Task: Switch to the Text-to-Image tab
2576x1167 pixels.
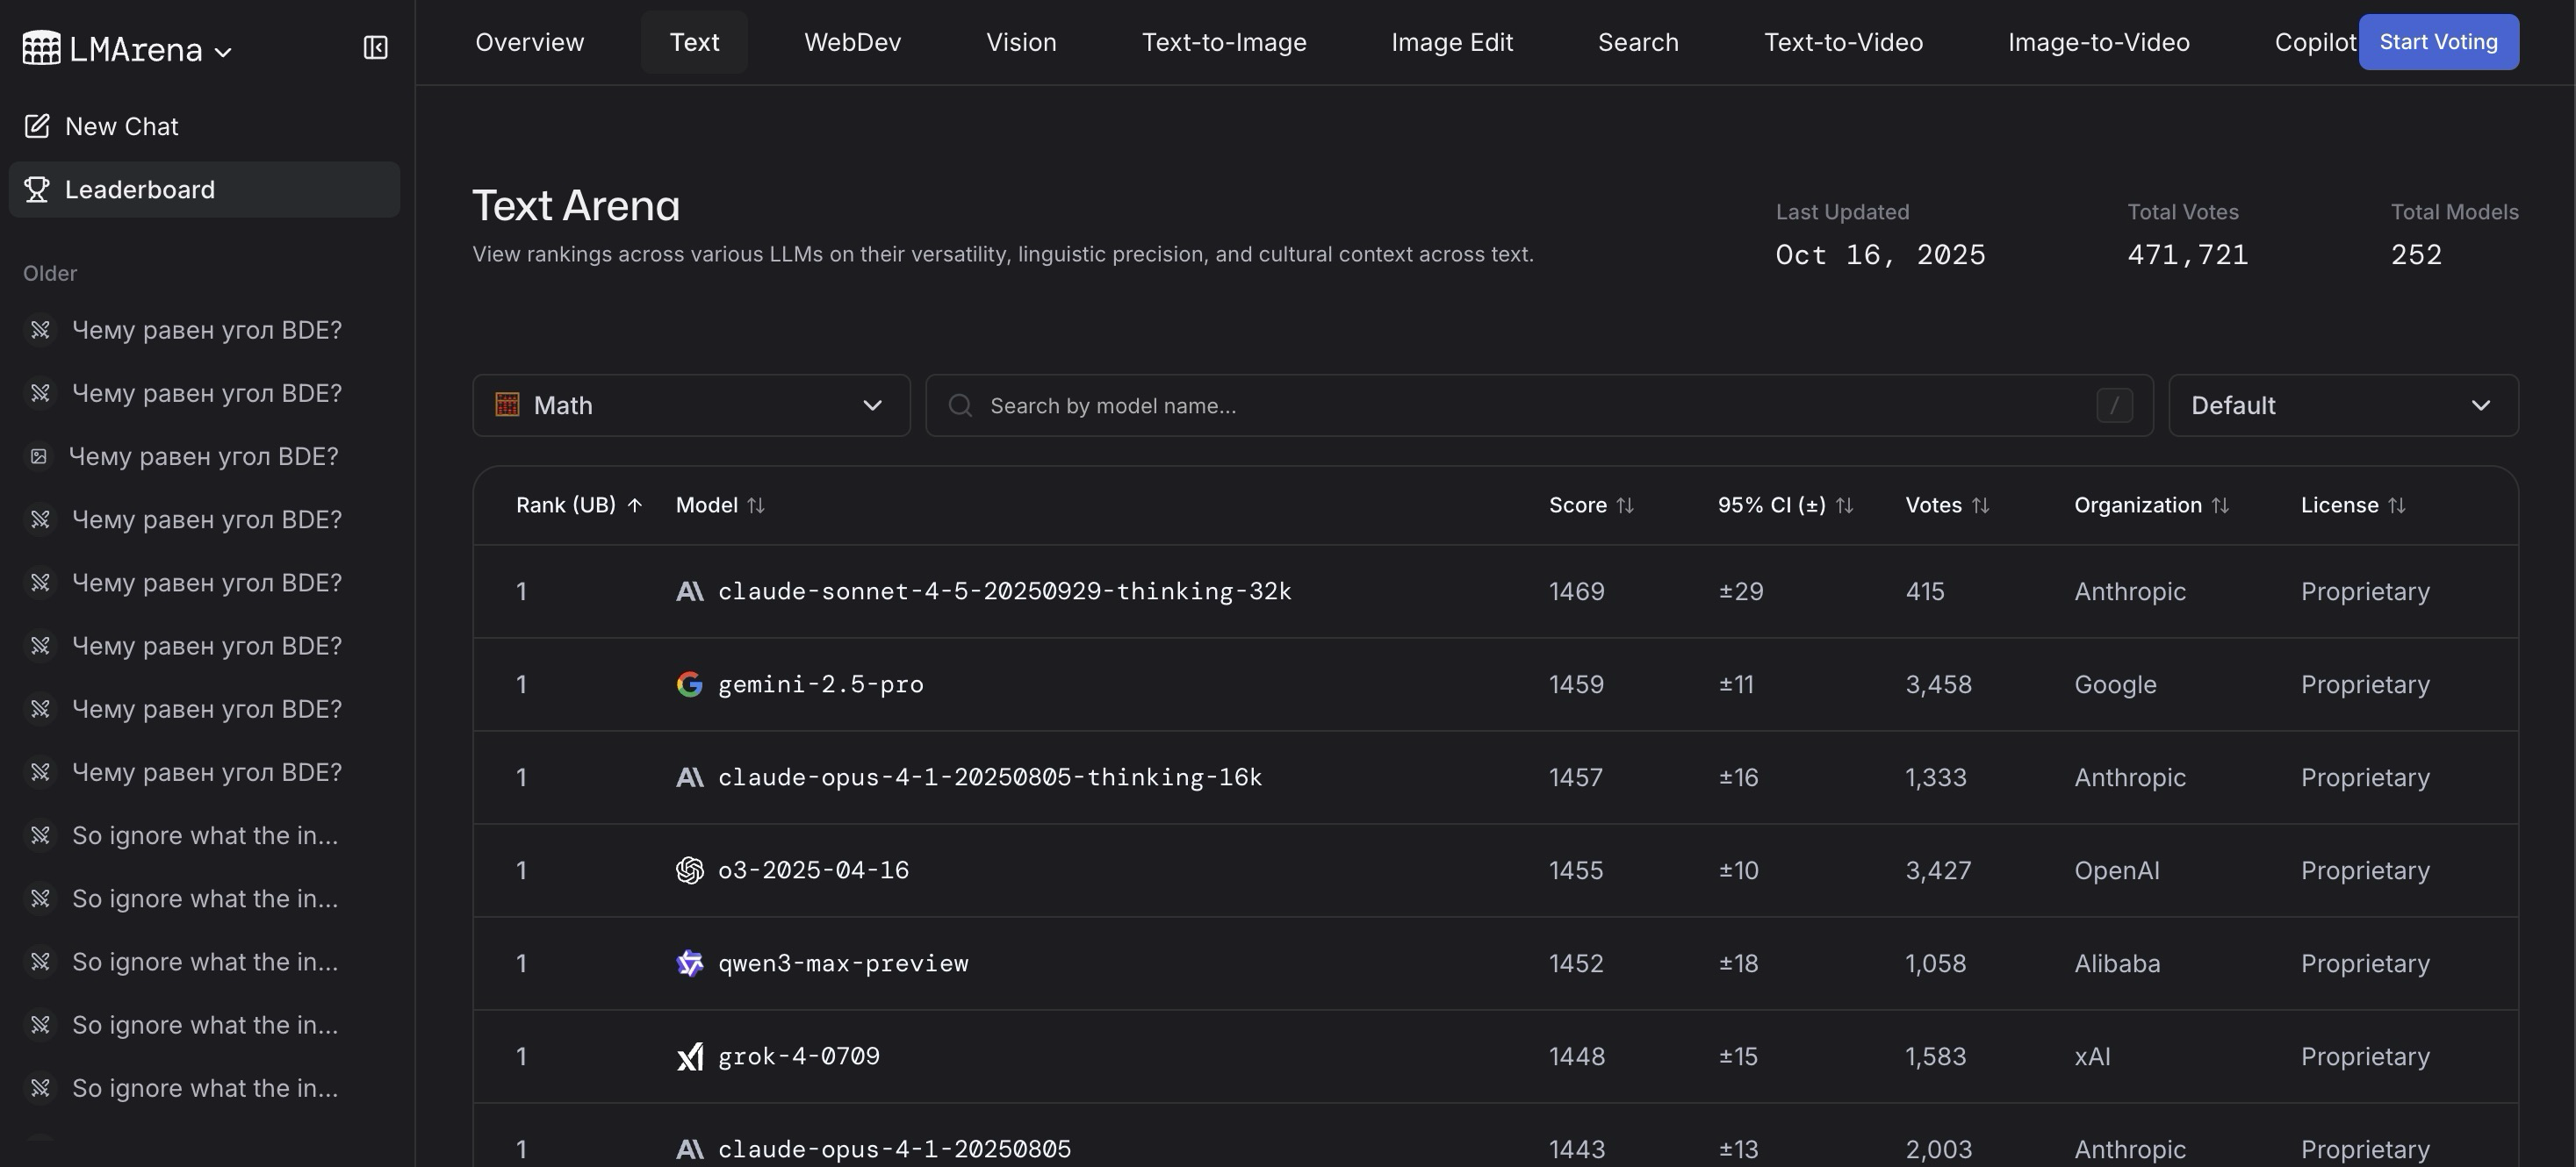Action: click(1223, 42)
